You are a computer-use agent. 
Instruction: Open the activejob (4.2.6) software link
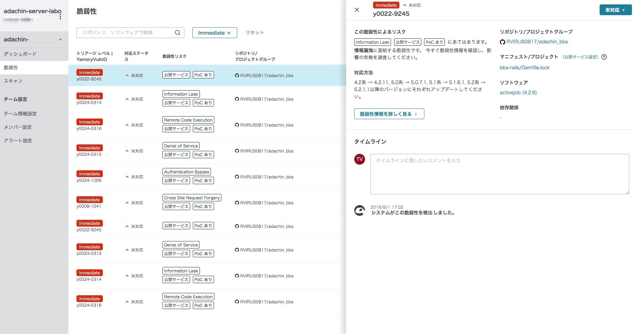(x=518, y=92)
